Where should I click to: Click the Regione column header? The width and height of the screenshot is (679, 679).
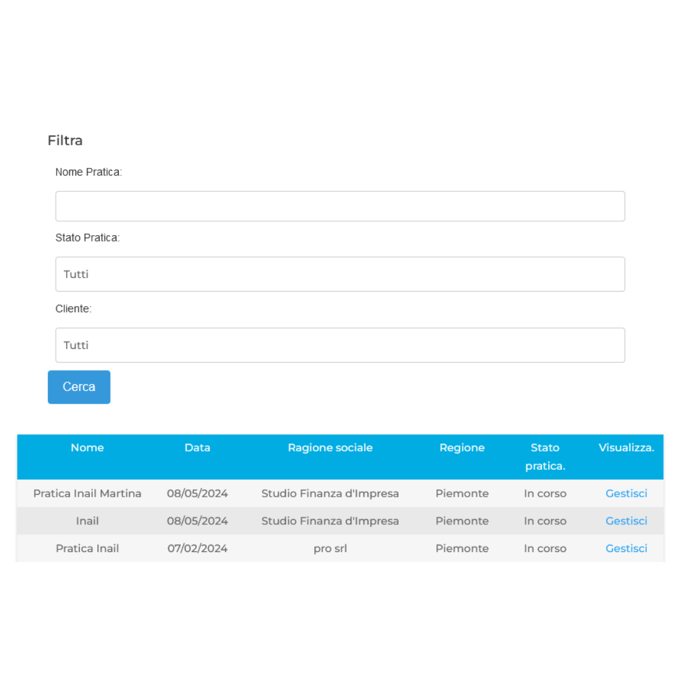(x=462, y=448)
